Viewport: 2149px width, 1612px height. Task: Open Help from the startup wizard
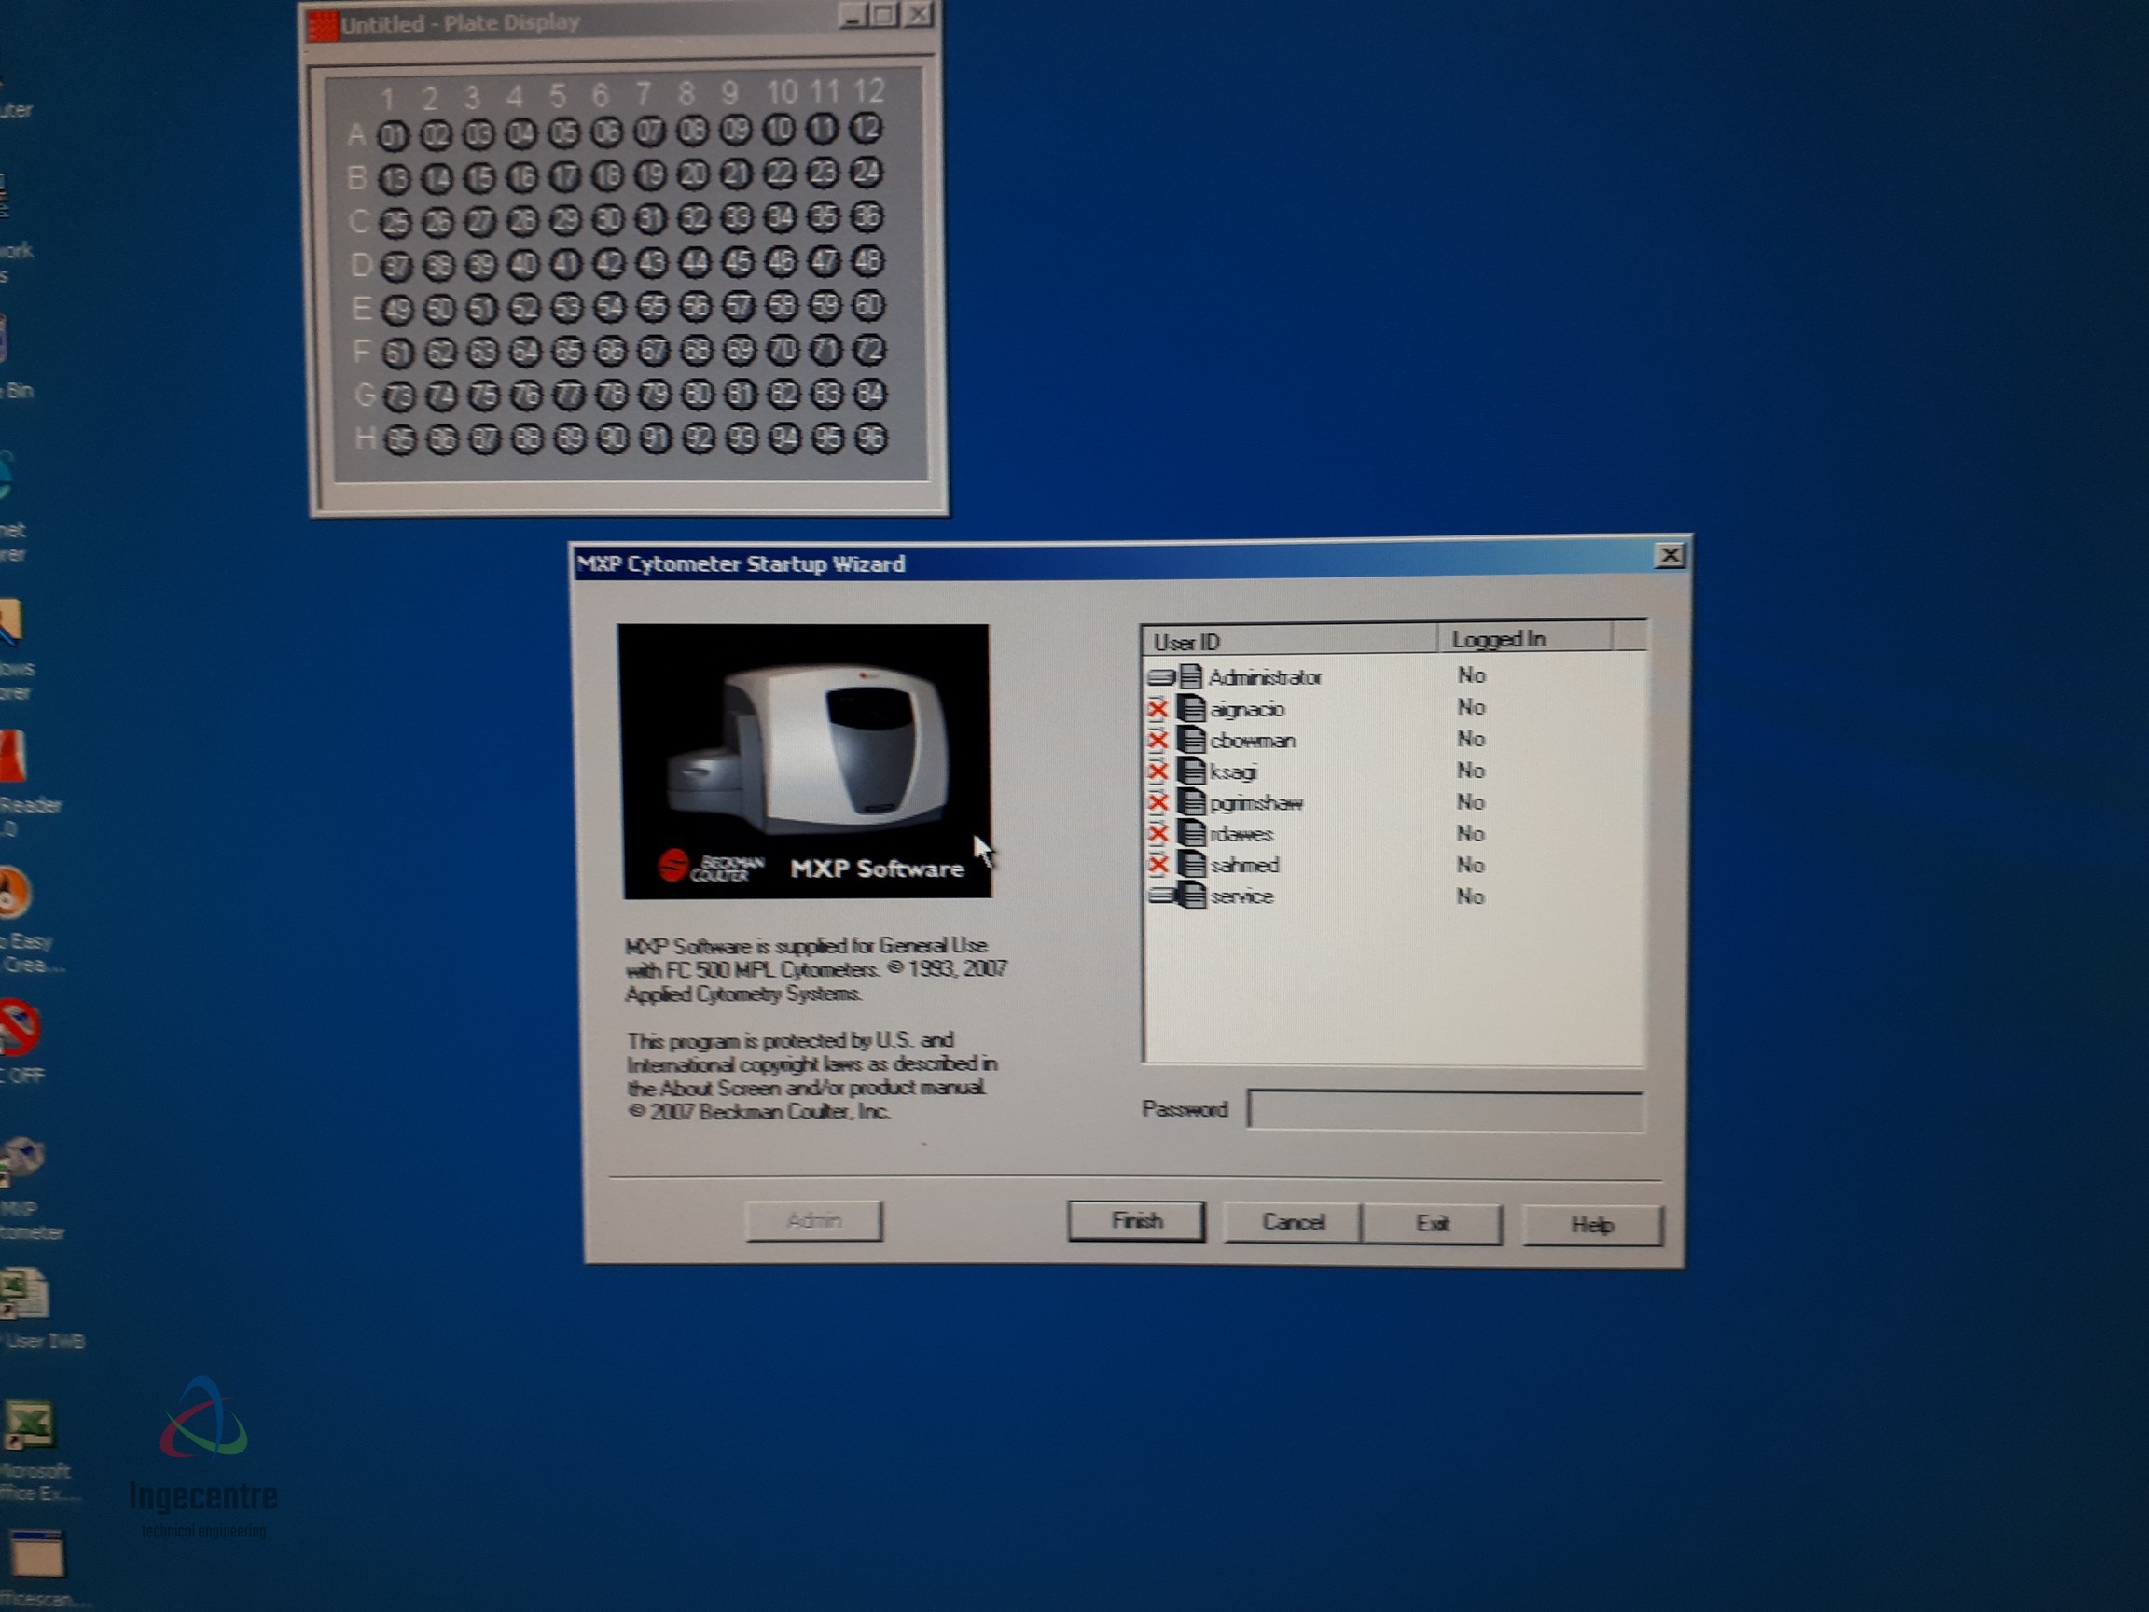1592,1225
